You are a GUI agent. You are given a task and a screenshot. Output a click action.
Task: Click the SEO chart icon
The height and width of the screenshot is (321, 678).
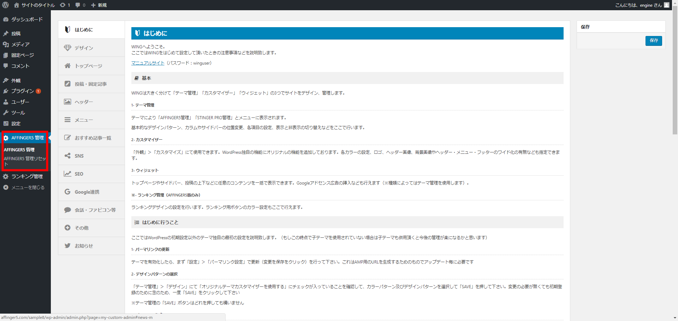[67, 174]
